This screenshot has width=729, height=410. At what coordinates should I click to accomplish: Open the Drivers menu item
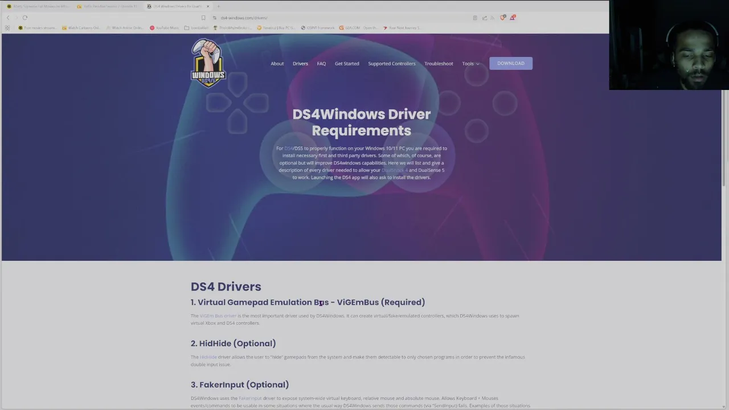pyautogui.click(x=300, y=63)
